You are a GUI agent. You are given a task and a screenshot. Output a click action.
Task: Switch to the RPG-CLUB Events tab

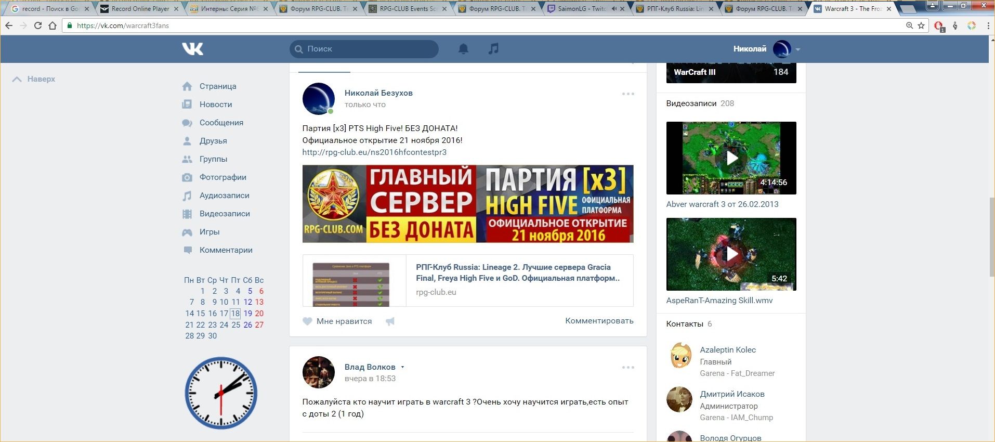408,9
